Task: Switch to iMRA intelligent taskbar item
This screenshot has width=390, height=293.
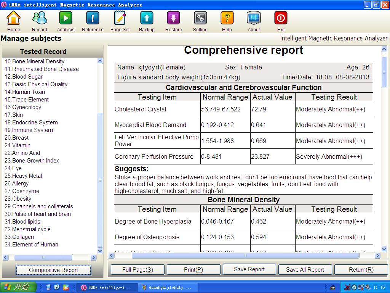Action: click(x=107, y=288)
